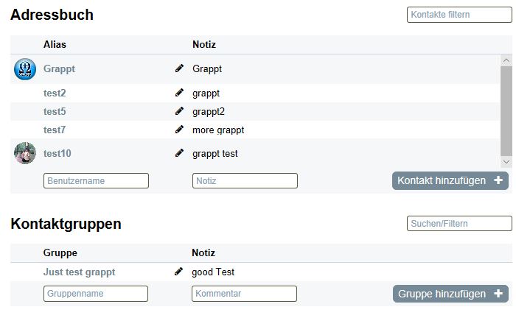Screen dimensions: 516x318
Task: Edit the Just test grappt group note
Action: click(178, 272)
